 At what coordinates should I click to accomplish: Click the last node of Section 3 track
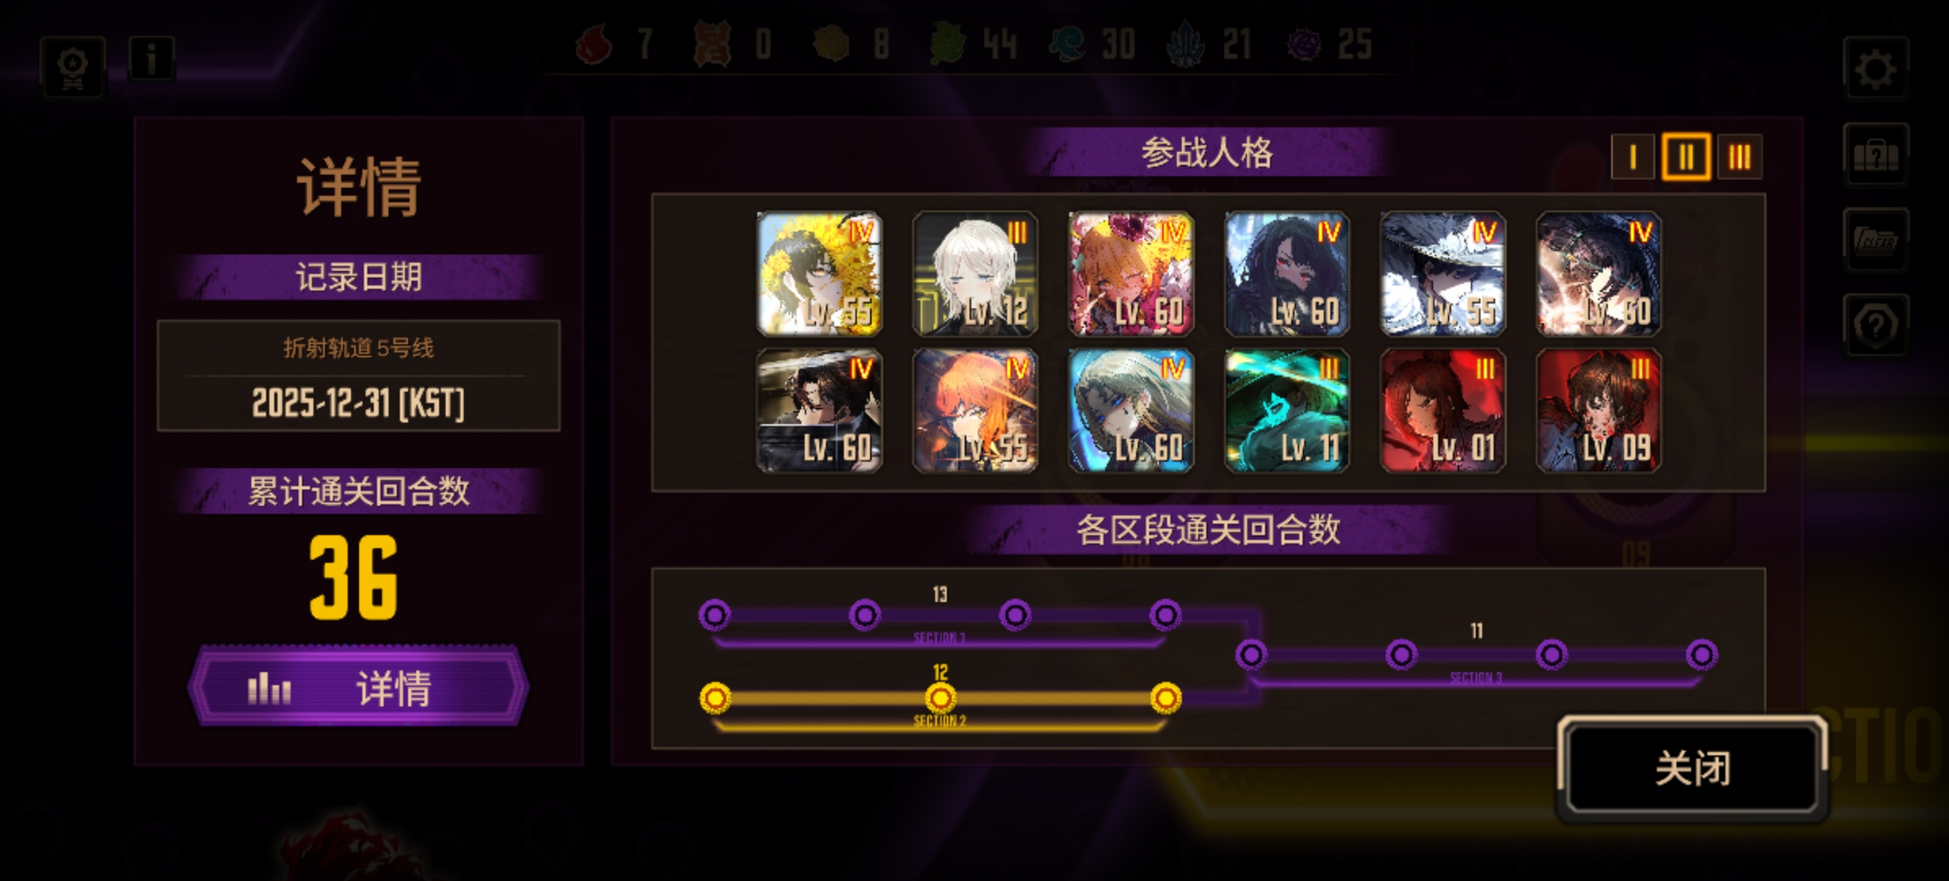pyautogui.click(x=1702, y=654)
